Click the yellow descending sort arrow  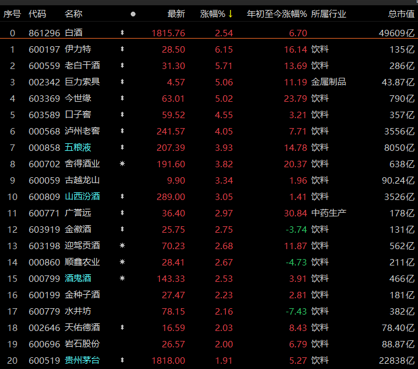pos(231,14)
